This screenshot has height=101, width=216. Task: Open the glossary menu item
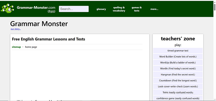[x=101, y=9]
